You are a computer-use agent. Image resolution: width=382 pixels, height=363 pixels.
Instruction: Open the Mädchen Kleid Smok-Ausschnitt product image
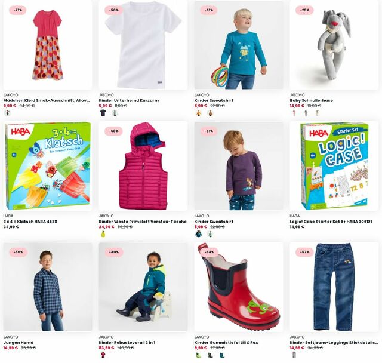click(x=48, y=45)
